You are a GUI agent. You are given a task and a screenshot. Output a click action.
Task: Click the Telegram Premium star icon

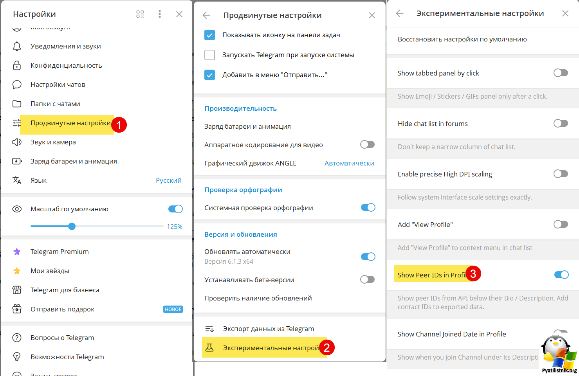(x=17, y=252)
